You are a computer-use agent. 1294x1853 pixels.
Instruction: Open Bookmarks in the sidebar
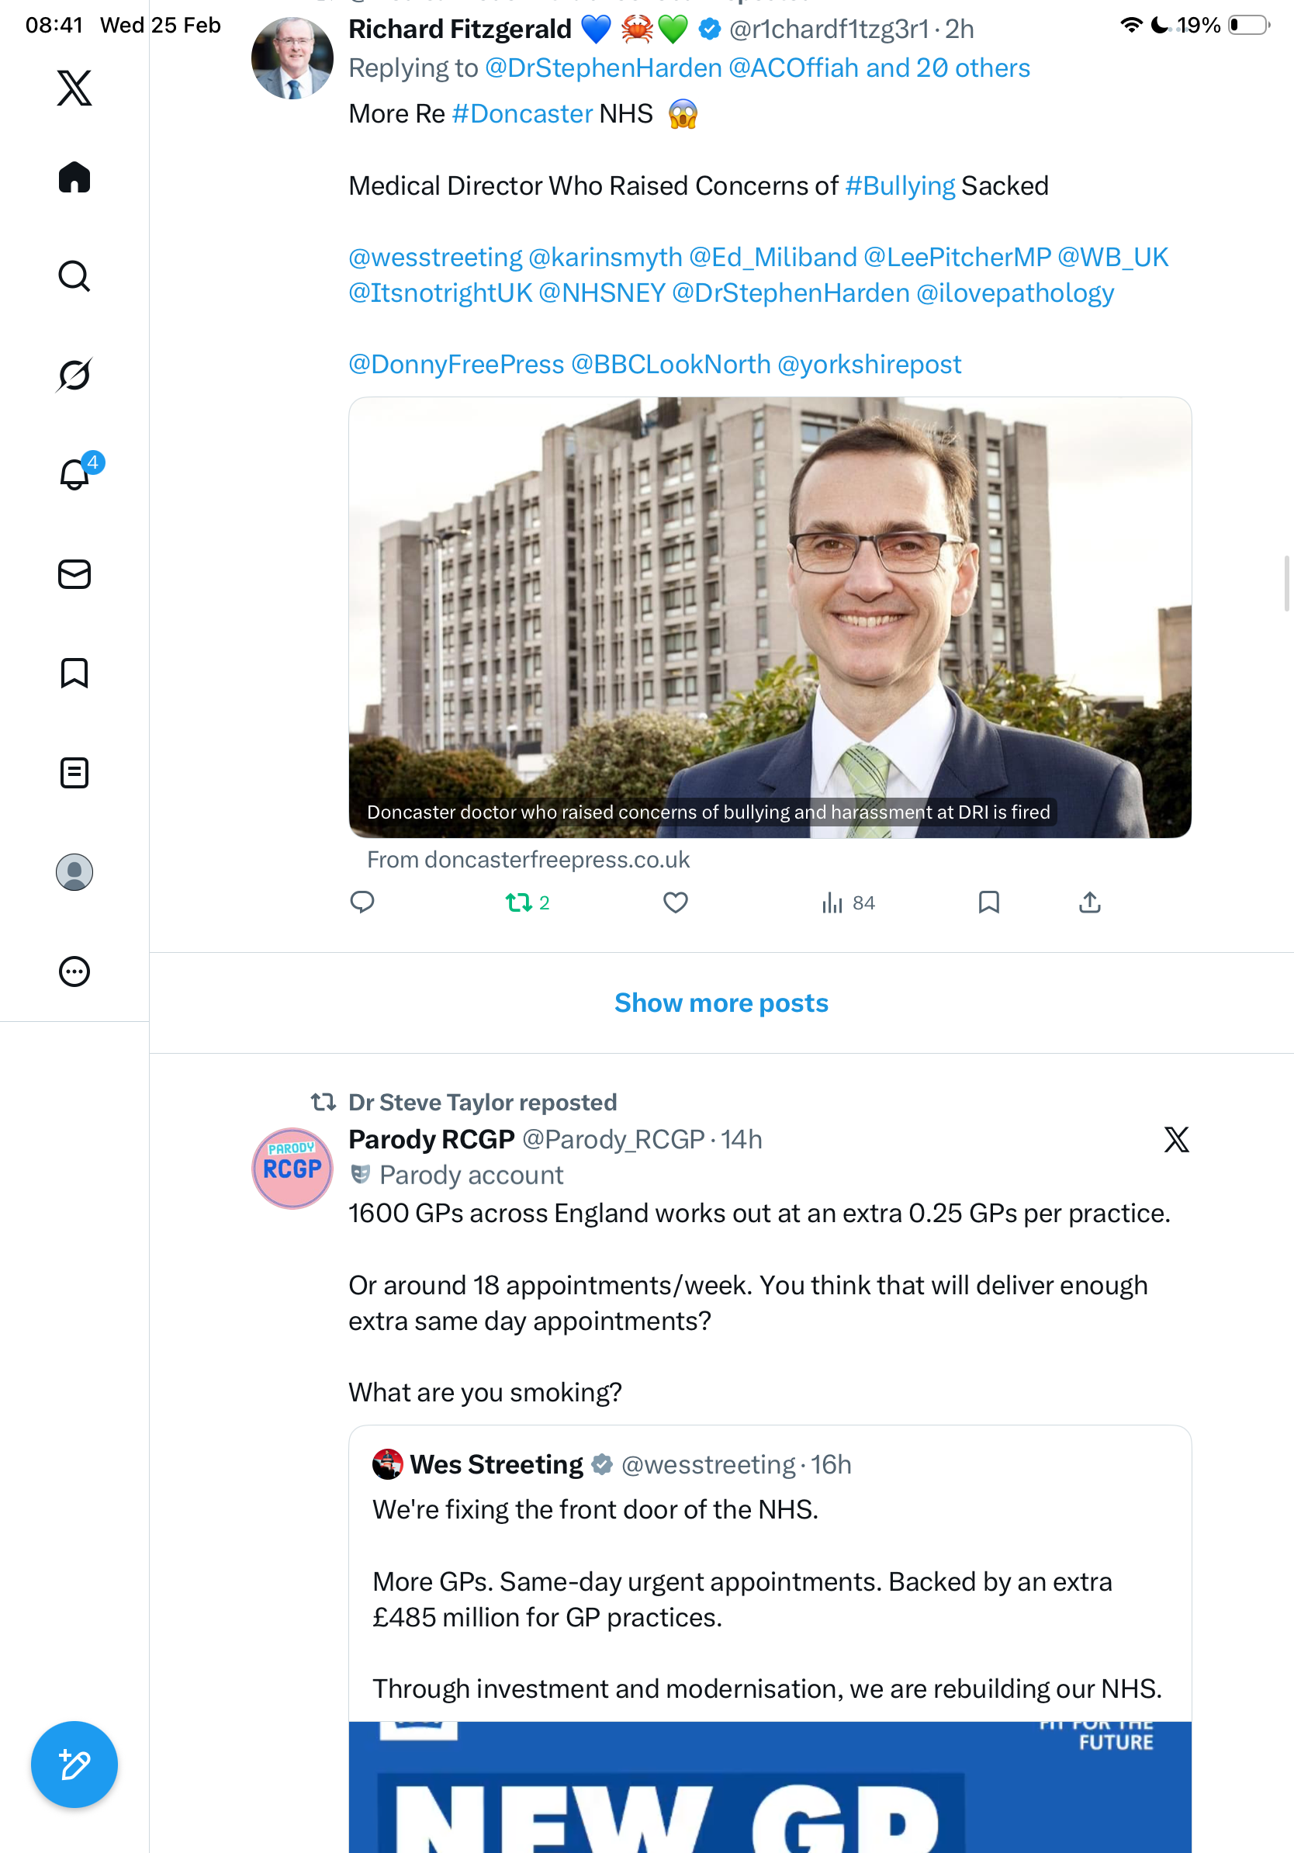[74, 673]
